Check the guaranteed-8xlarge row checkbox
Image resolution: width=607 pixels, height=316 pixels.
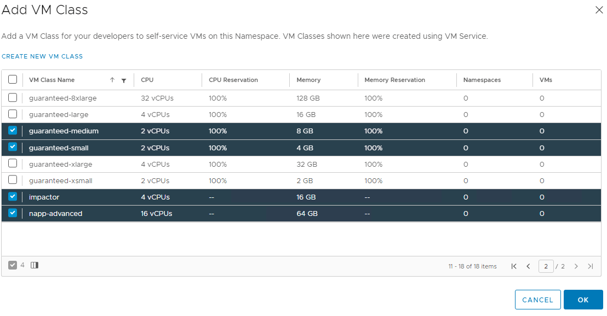pos(13,98)
